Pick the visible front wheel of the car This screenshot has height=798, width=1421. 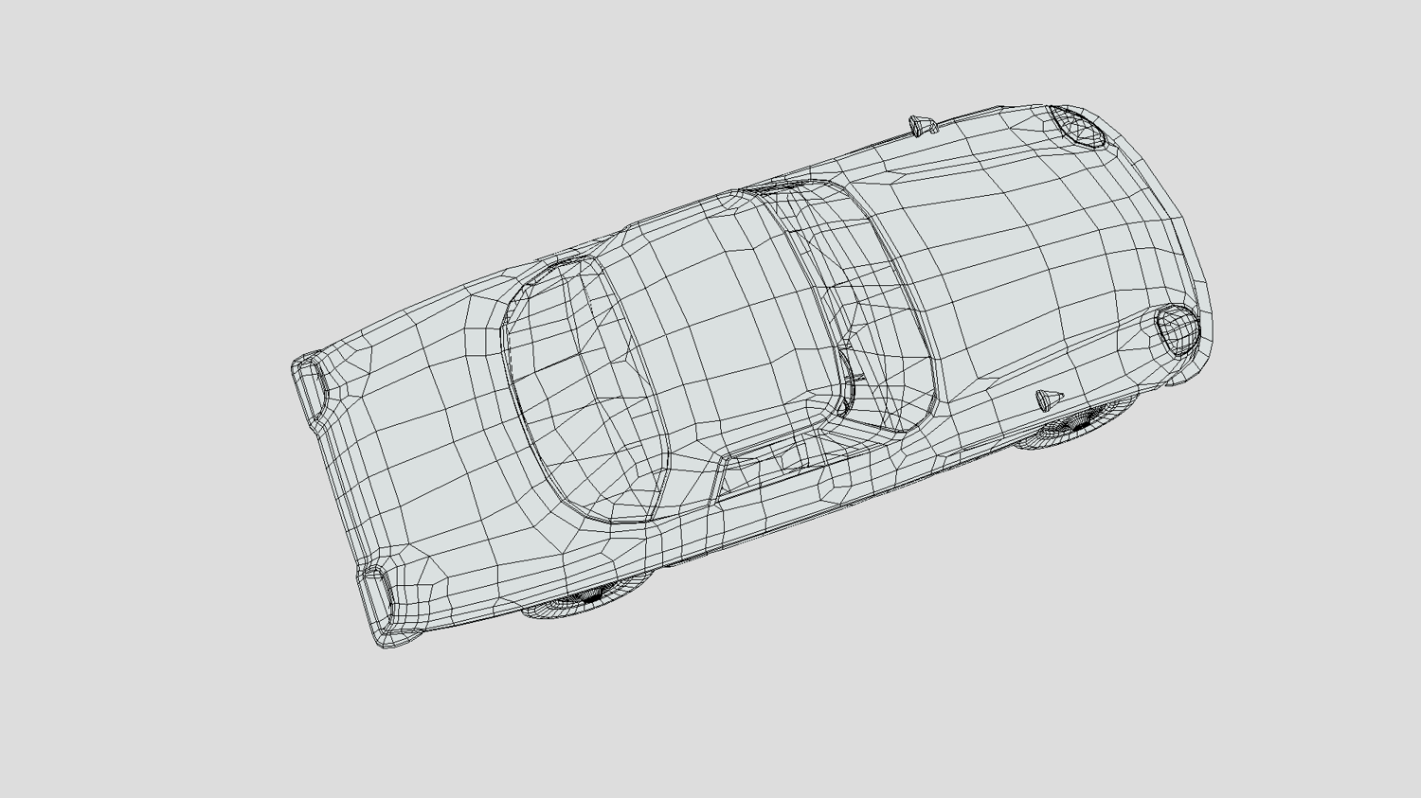1077,423
